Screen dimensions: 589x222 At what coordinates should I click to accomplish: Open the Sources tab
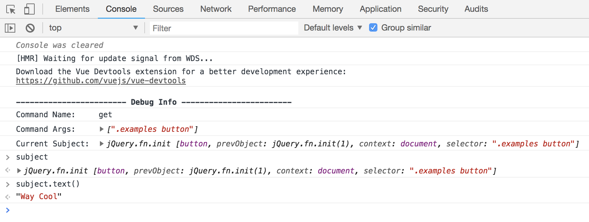[168, 9]
